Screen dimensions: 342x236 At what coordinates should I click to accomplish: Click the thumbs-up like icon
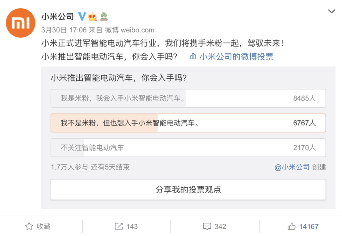coord(291,226)
